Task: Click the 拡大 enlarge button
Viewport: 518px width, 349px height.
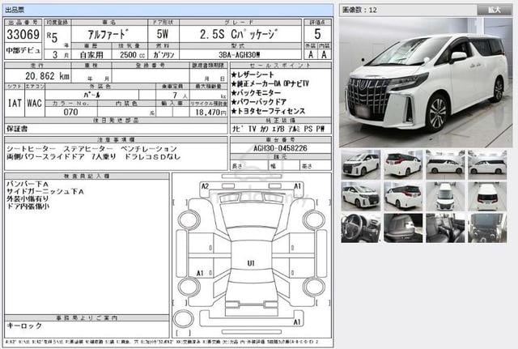Action: coord(495,10)
